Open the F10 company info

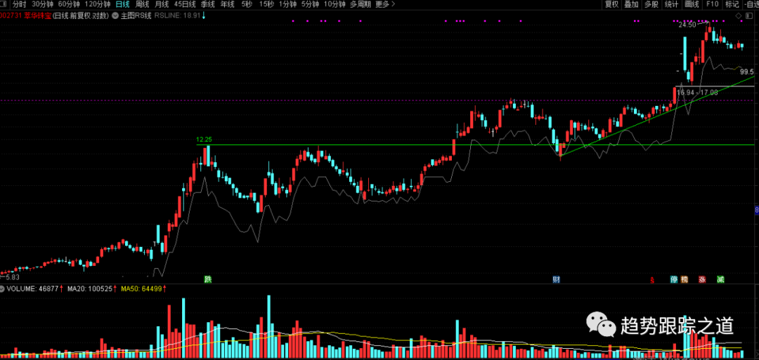coord(712,4)
